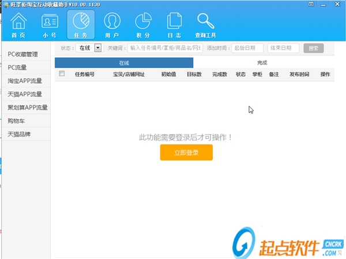Select PC收藏管理 in sidebar
This screenshot has height=259, width=346.
(26, 54)
